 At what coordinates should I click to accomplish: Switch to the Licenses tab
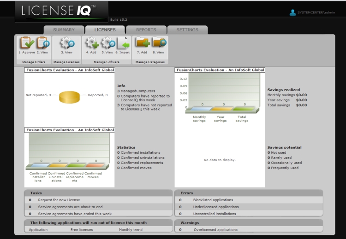[105, 30]
